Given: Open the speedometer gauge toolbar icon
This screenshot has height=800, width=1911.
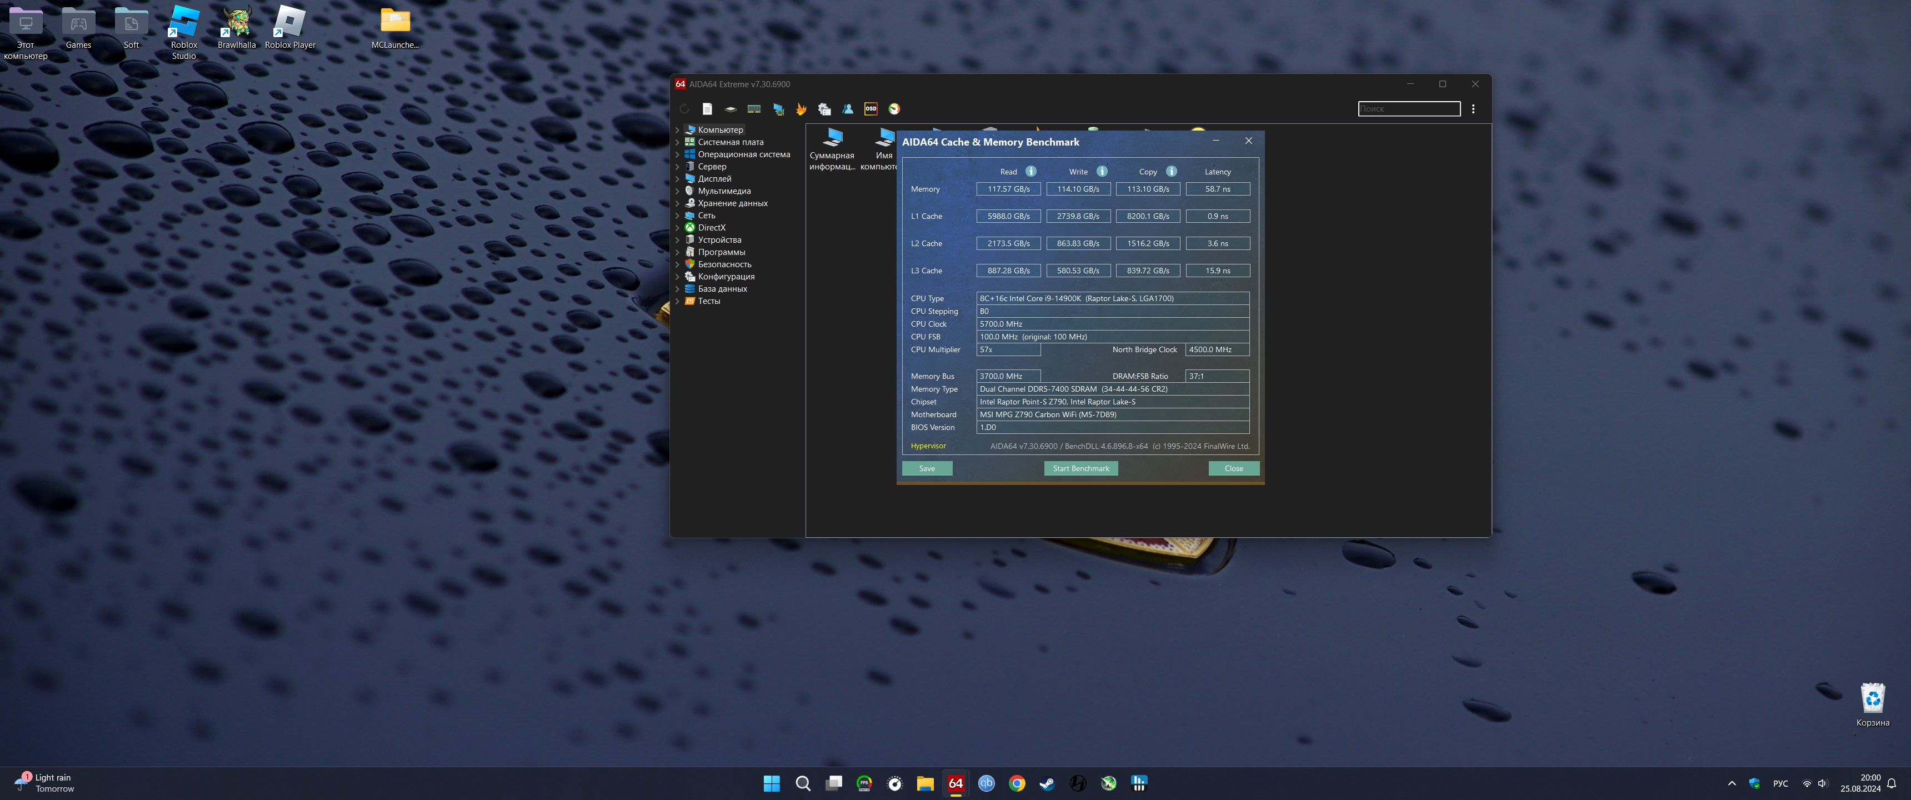Looking at the screenshot, I should pos(894,109).
